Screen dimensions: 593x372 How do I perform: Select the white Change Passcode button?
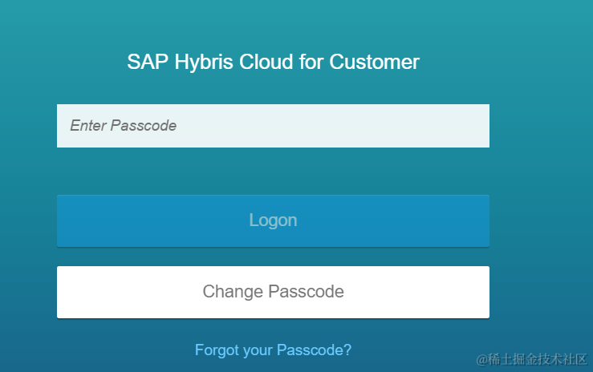tap(273, 292)
